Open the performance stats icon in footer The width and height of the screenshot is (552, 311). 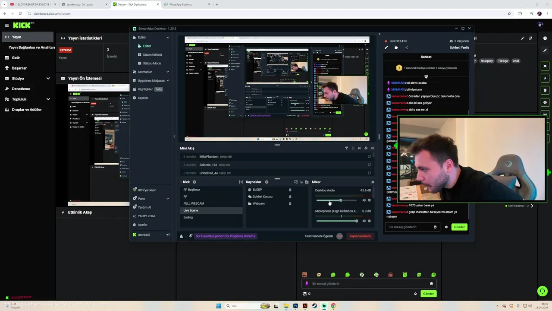coord(181,236)
